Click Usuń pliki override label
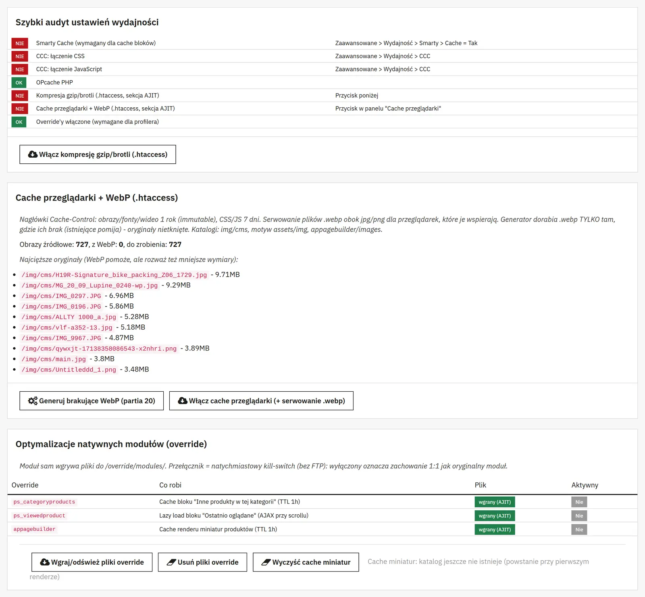The width and height of the screenshot is (645, 597). point(208,562)
